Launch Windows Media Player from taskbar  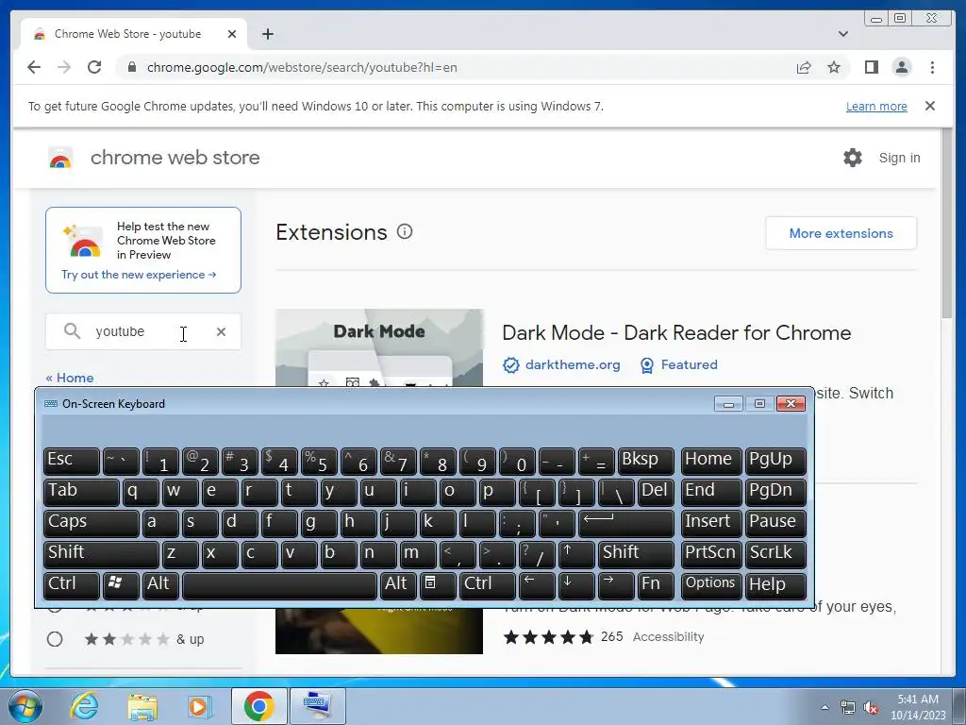pyautogui.click(x=198, y=706)
